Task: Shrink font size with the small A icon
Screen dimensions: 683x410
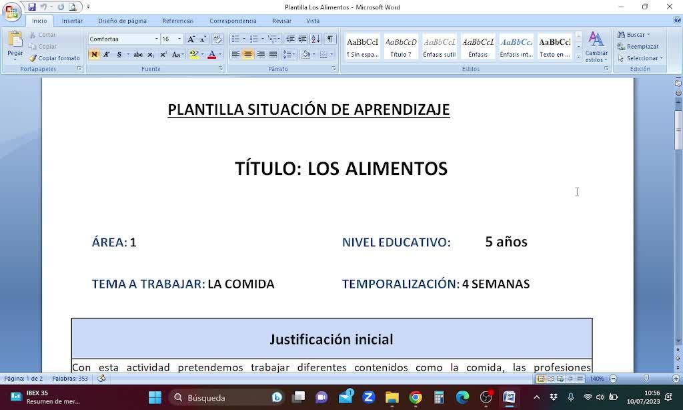Action: tap(203, 39)
